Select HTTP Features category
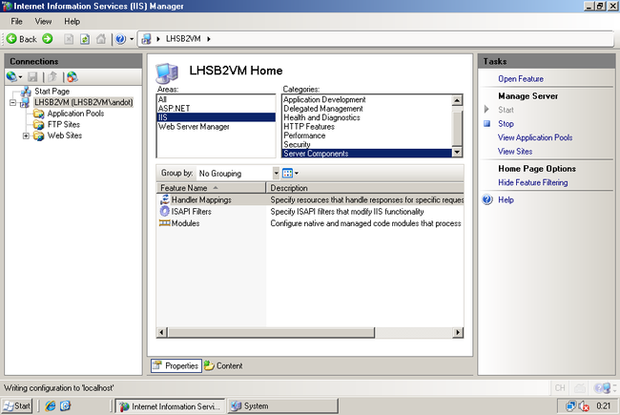 [367, 127]
